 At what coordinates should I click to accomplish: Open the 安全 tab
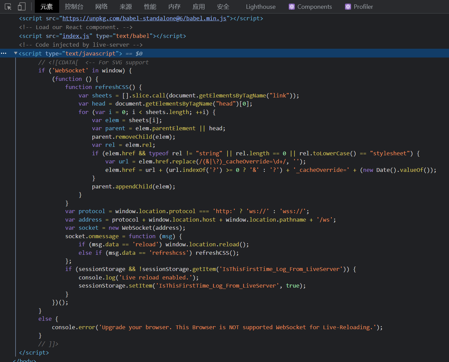pos(223,7)
